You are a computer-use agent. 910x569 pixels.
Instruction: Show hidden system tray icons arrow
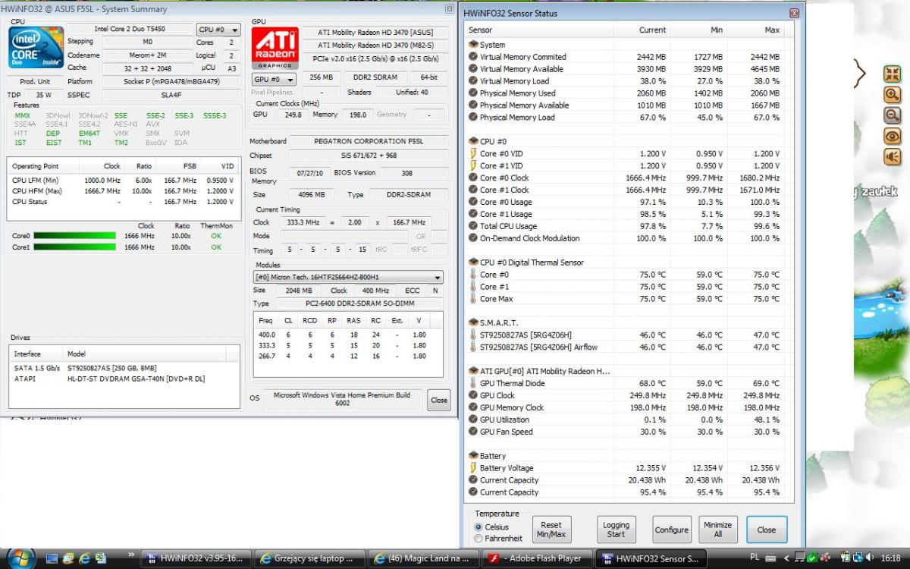pyautogui.click(x=787, y=559)
